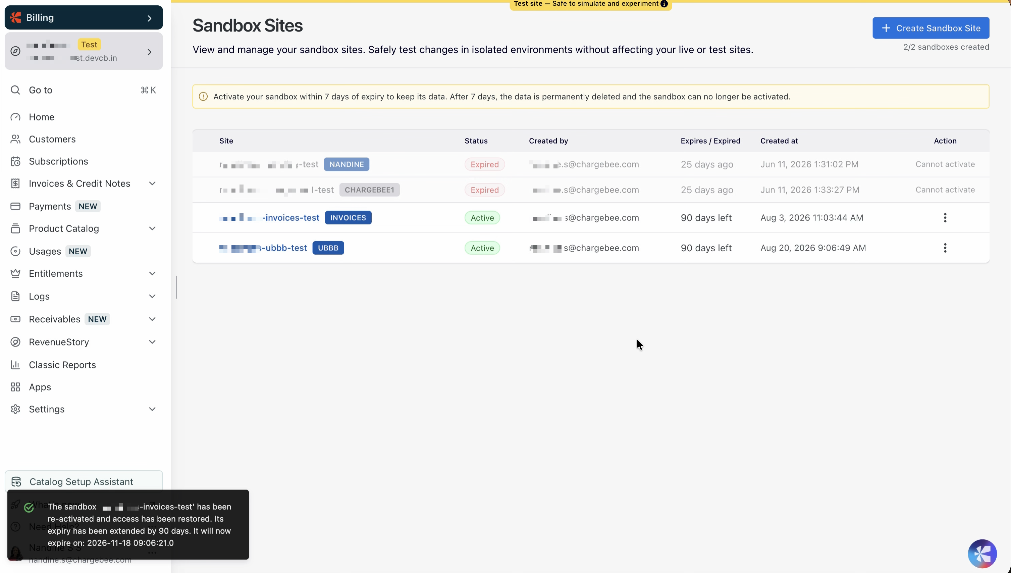Click the Customers people icon

(x=15, y=139)
